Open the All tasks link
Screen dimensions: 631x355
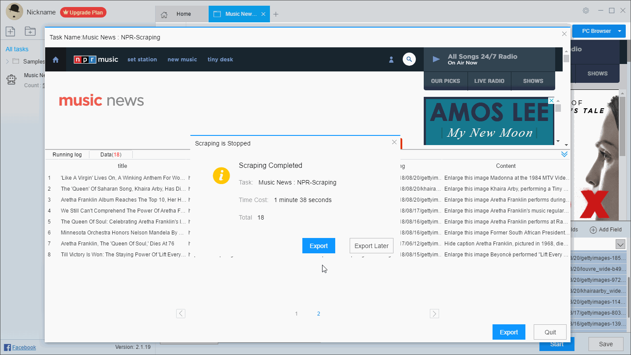coord(17,49)
